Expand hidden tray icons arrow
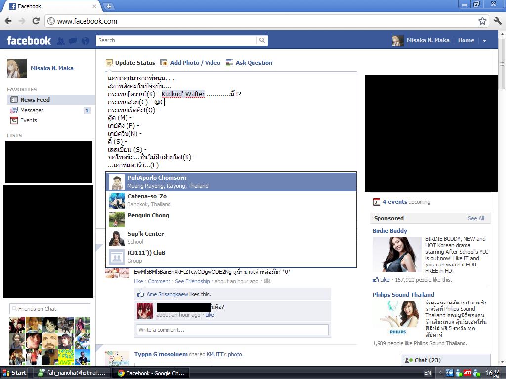This screenshot has width=506, height=379. pos(439,373)
